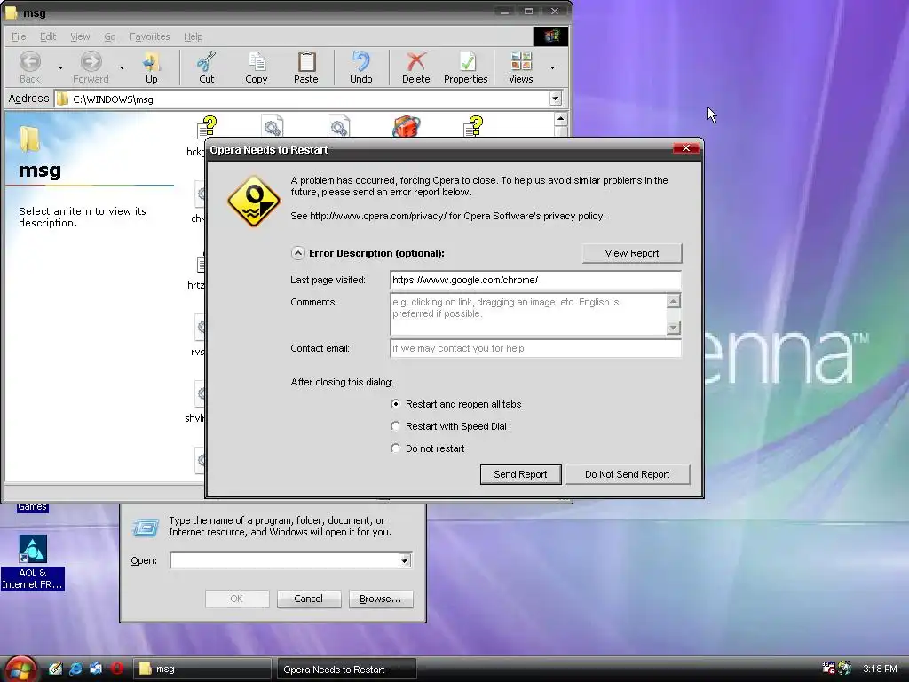Click the Send Report button
Screen dimensions: 909x682
[x=520, y=474]
